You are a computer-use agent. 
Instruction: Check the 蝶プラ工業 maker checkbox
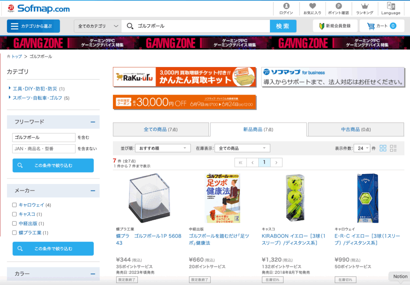pyautogui.click(x=14, y=233)
